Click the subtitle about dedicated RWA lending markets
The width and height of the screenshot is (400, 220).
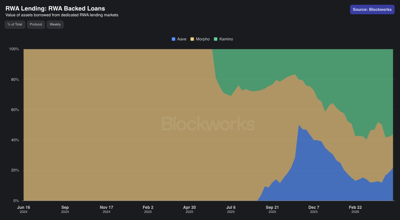tap(62, 15)
